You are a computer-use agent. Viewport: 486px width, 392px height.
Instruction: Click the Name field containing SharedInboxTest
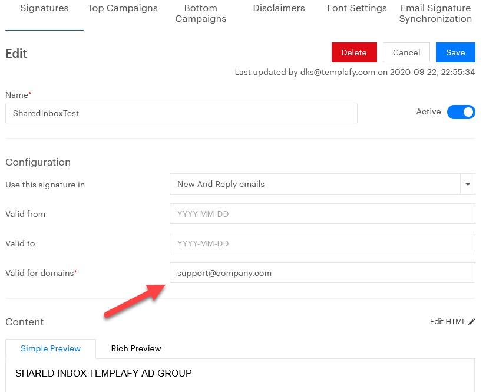pos(181,113)
